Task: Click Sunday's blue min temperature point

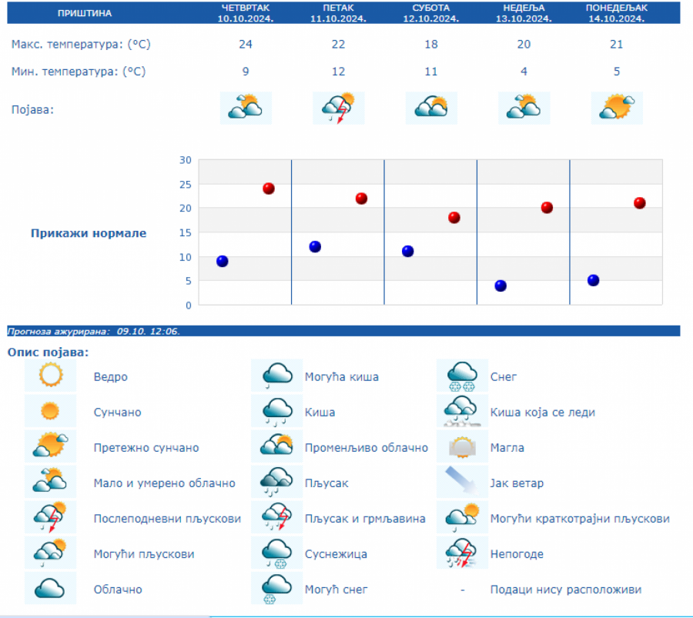Action: coord(500,286)
